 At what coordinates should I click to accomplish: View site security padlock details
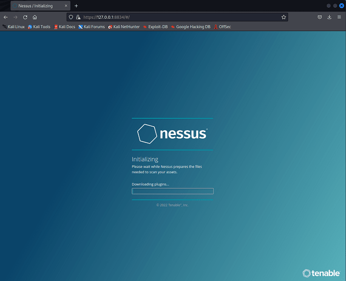coord(78,17)
